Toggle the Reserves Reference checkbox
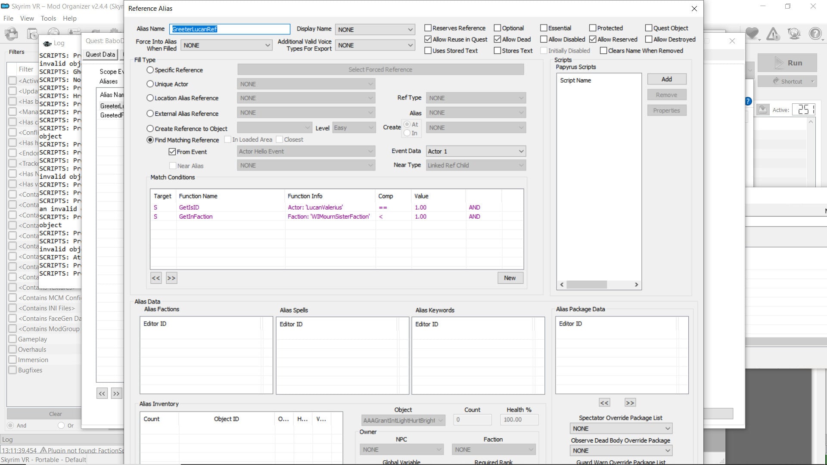This screenshot has height=465, width=827. click(428, 28)
